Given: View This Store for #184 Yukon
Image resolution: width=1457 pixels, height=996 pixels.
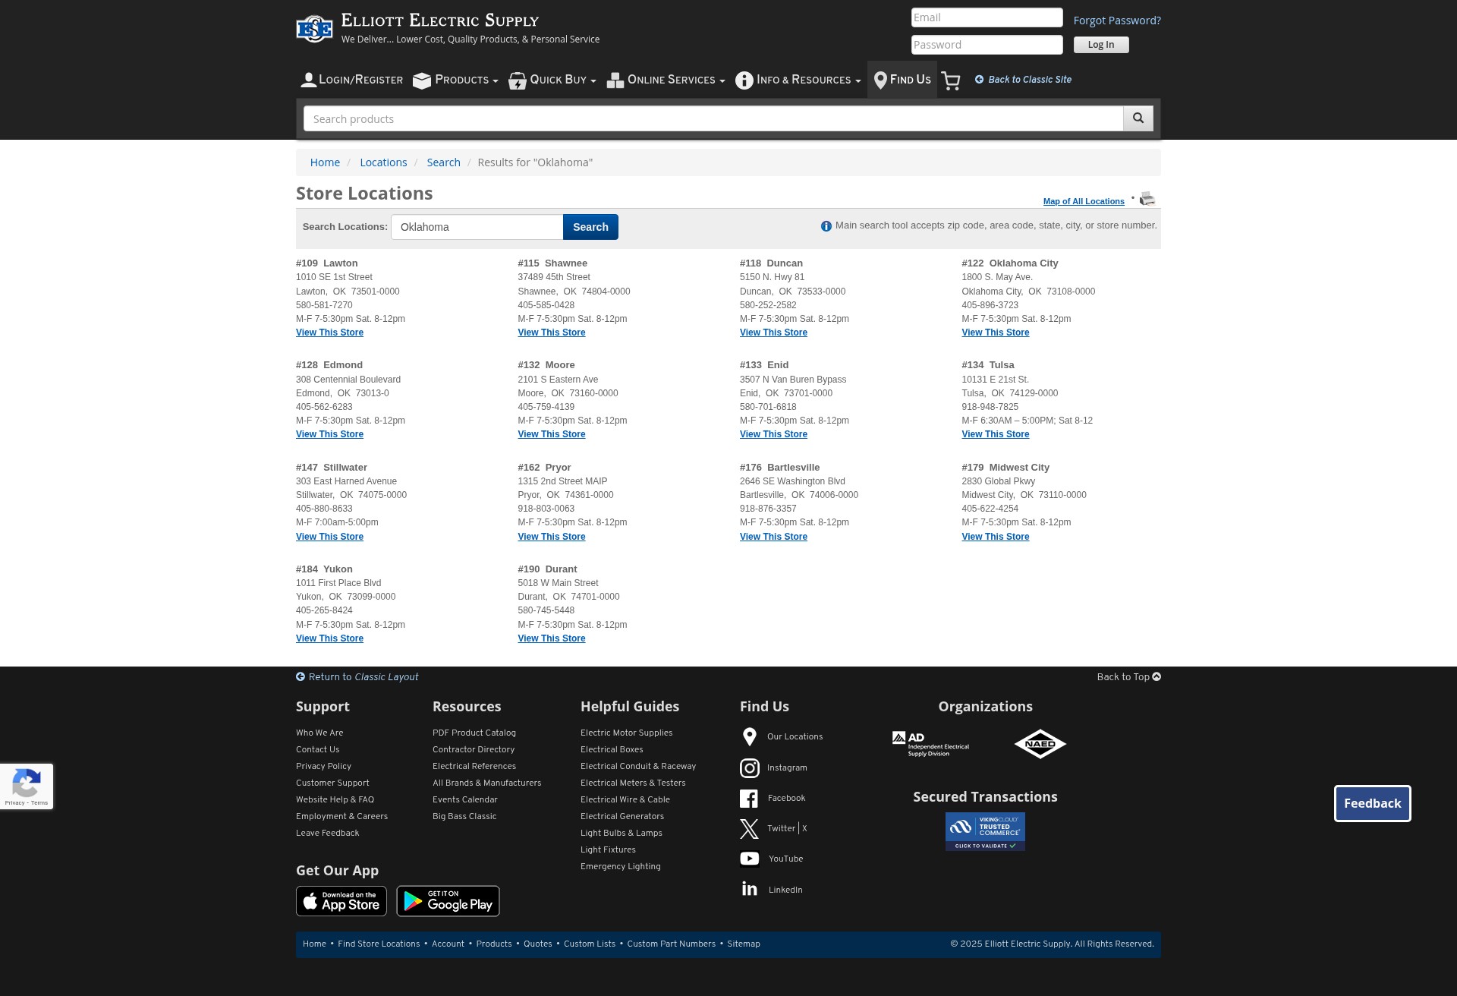Looking at the screenshot, I should click(x=329, y=638).
